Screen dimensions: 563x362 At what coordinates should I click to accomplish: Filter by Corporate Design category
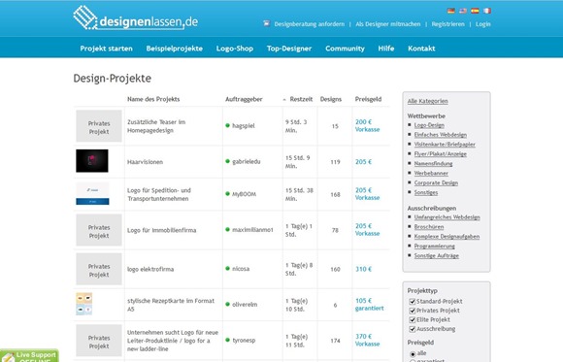(x=436, y=183)
